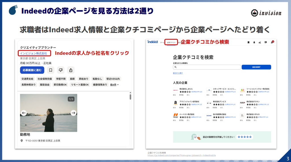291x162 pixels.
Task: Click the 会社を探す search button
Action: tap(256, 67)
